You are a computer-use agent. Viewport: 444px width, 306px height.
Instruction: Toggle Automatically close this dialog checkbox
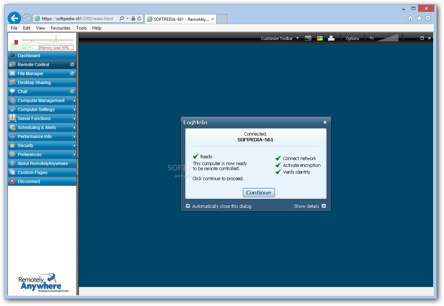188,206
